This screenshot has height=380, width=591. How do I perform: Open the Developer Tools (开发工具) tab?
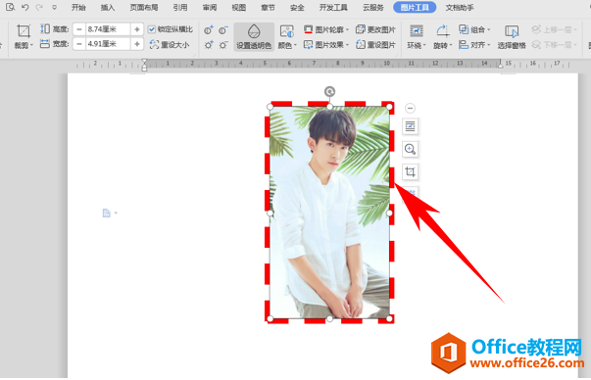(x=333, y=7)
